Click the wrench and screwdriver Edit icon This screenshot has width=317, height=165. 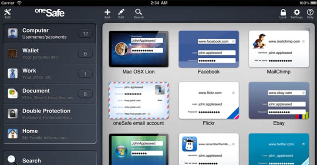[7, 12]
